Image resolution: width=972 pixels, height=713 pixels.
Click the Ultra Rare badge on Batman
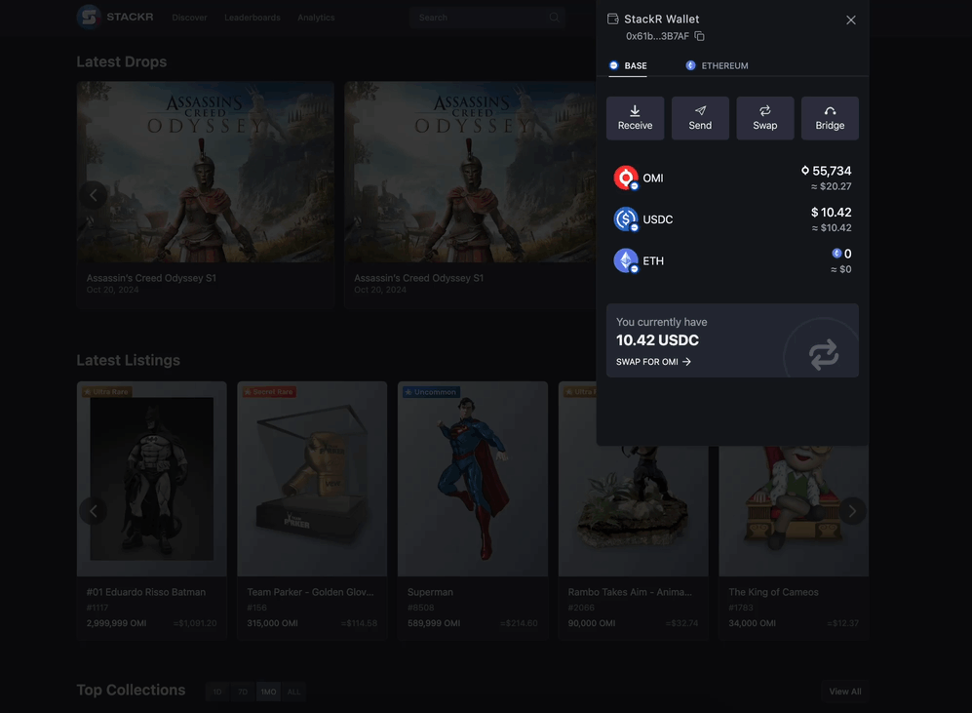[x=106, y=392]
